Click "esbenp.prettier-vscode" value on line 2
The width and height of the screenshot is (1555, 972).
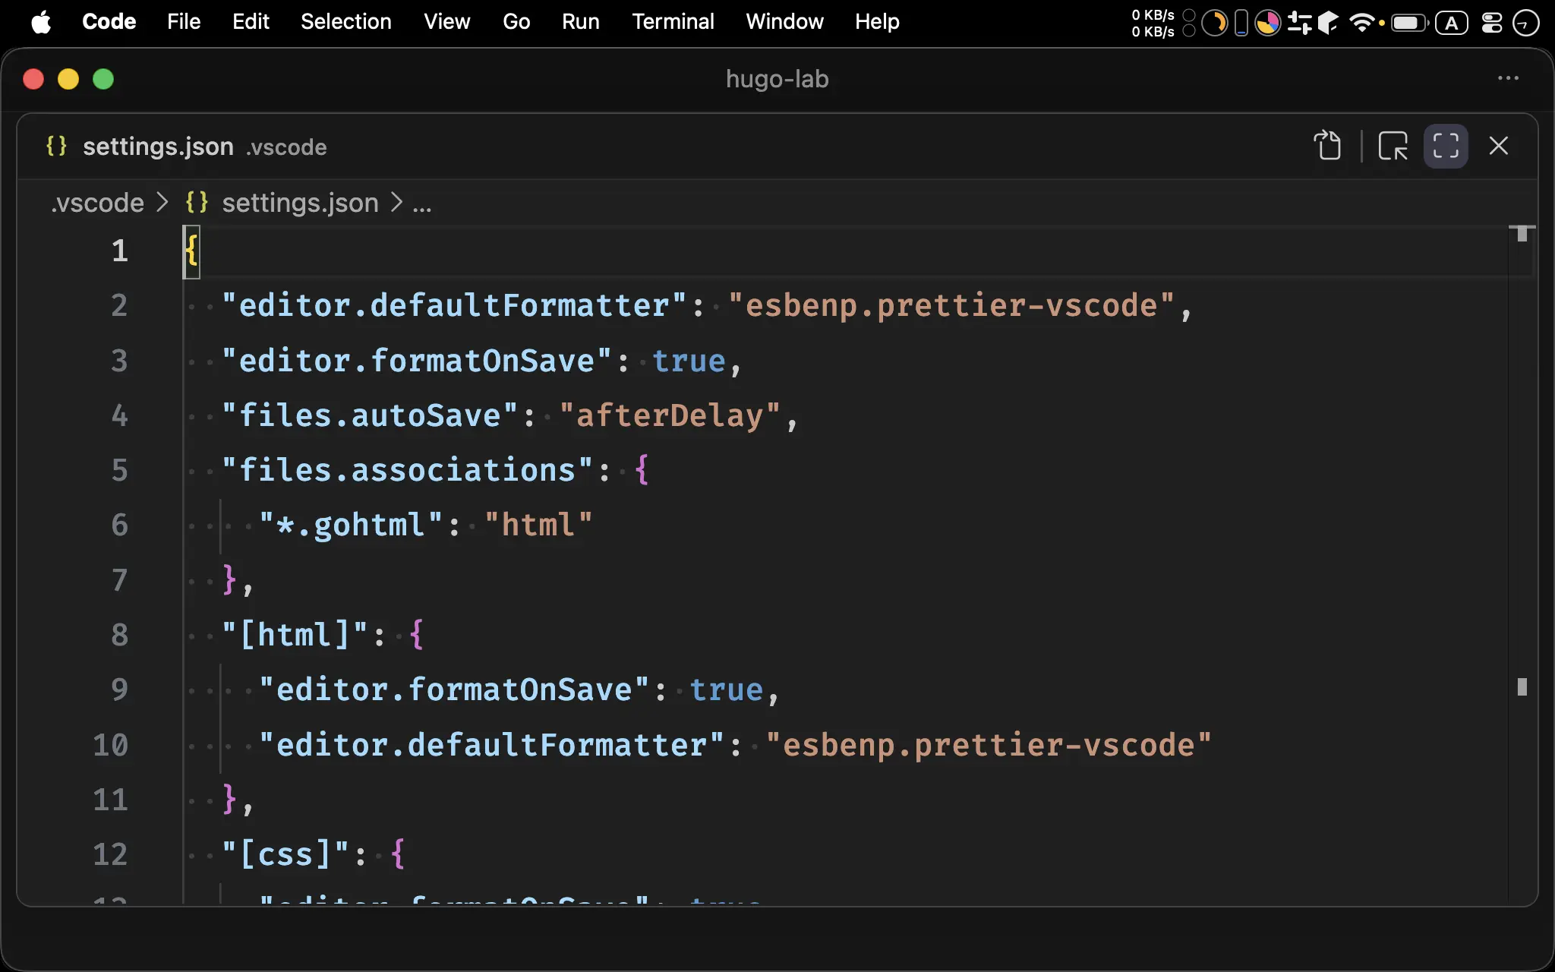(951, 305)
